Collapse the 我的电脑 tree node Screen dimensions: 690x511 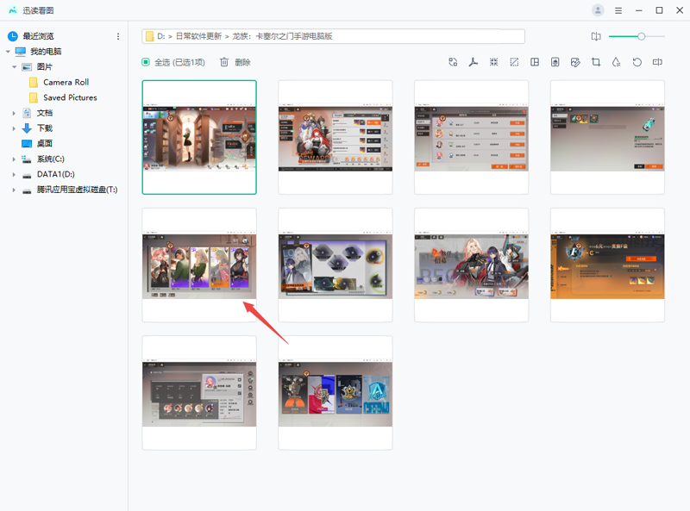(x=7, y=52)
